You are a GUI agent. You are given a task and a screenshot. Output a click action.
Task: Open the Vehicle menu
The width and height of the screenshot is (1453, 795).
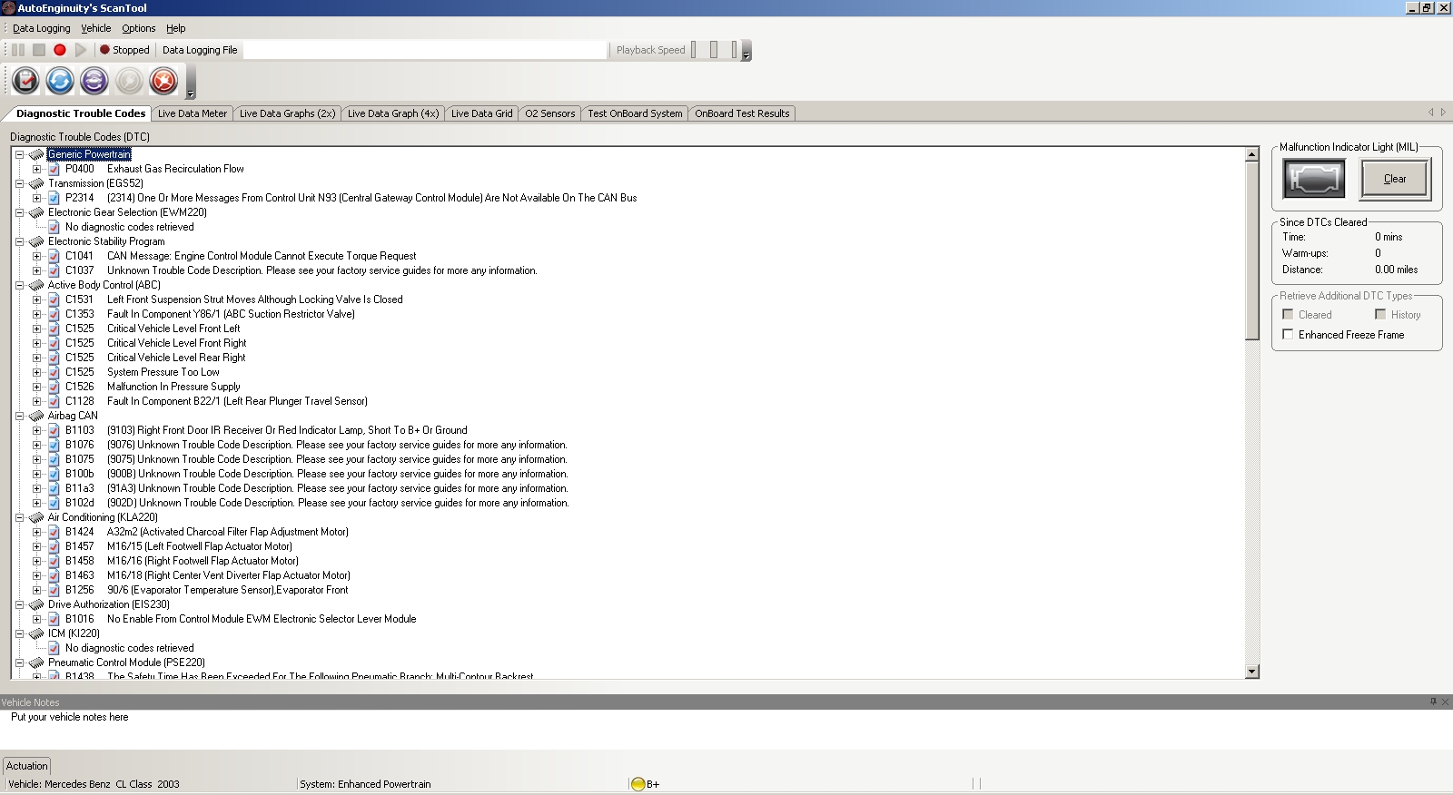[95, 28]
